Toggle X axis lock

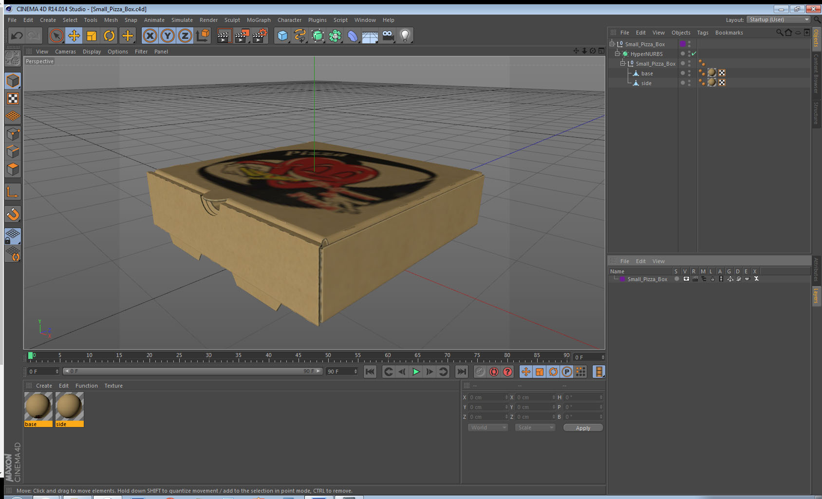click(150, 36)
